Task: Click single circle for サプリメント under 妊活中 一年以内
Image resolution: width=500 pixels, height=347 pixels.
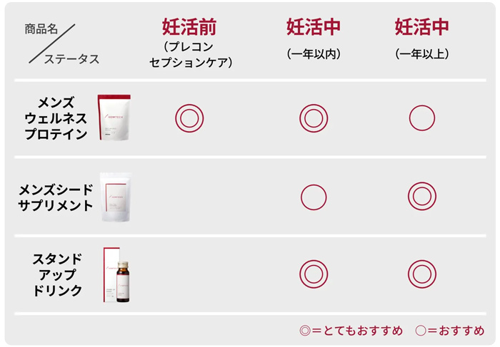Action: tap(313, 197)
